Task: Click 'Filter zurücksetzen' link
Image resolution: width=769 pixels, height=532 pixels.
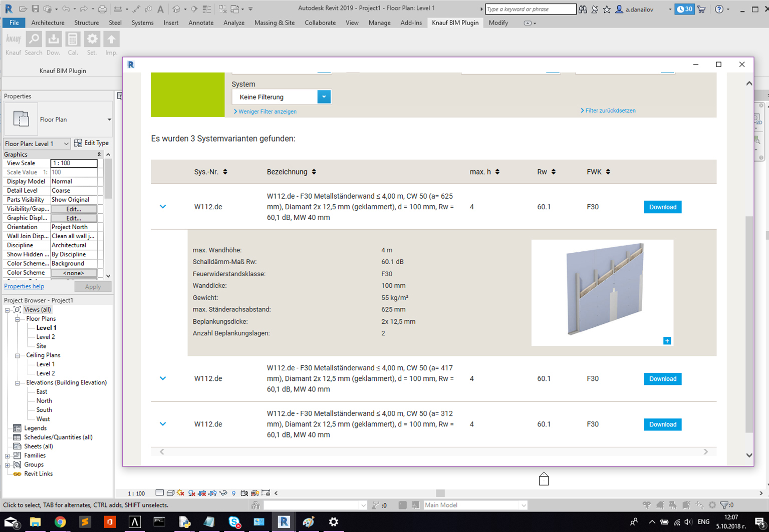Action: pyautogui.click(x=608, y=111)
